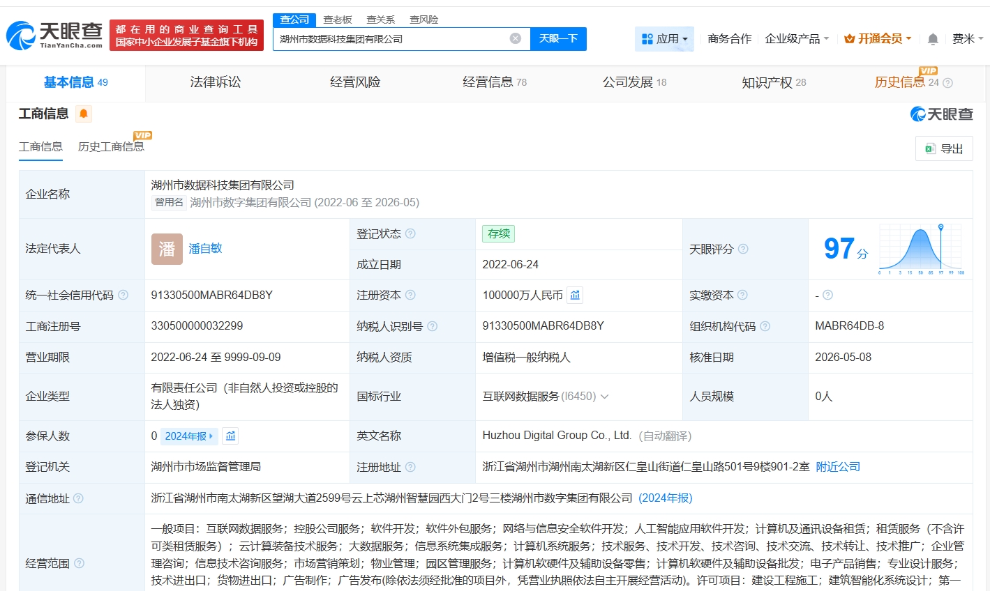
Task: Click the English name Huzhou Digital Group Co., Ltd.
Action: click(557, 436)
